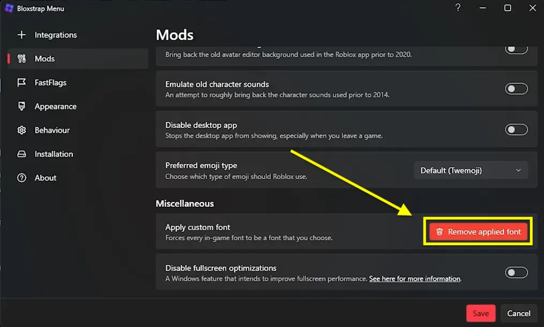The image size is (544, 327).
Task: Click the Save button
Action: [481, 314]
